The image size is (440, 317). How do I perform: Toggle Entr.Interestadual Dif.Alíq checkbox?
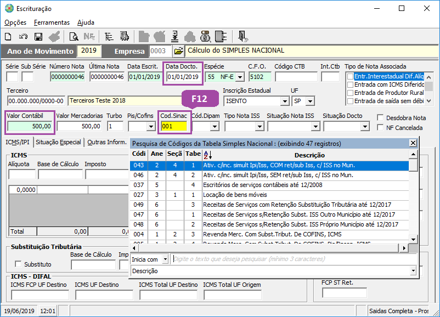pos(350,76)
